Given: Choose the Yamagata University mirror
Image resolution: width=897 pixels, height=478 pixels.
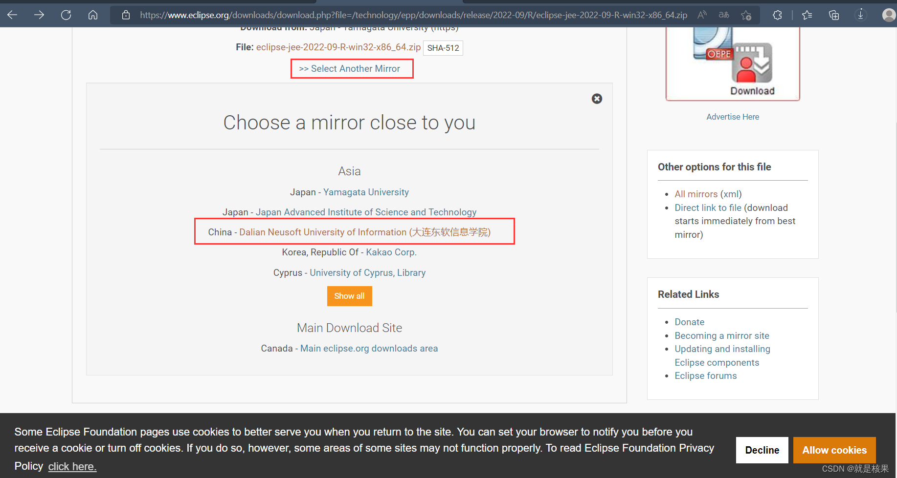Looking at the screenshot, I should (366, 192).
